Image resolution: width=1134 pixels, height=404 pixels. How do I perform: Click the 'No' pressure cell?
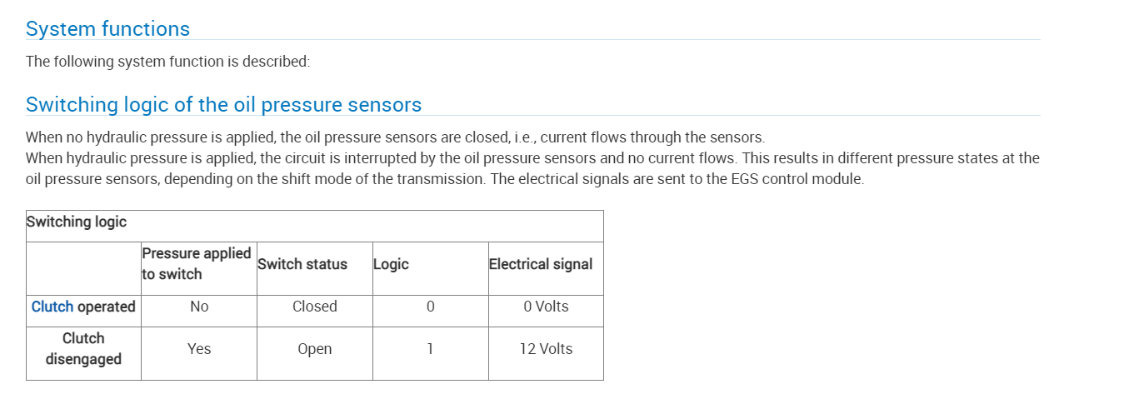click(199, 307)
